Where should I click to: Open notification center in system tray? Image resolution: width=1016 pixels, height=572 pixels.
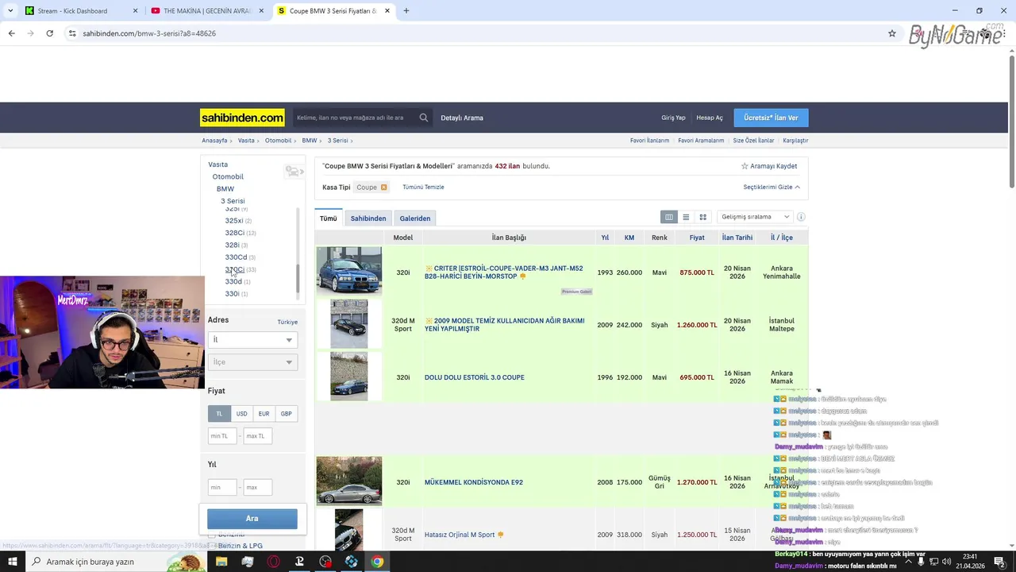999,562
